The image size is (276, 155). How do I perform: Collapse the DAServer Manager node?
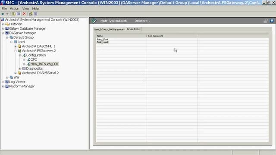pyautogui.click(x=3, y=33)
